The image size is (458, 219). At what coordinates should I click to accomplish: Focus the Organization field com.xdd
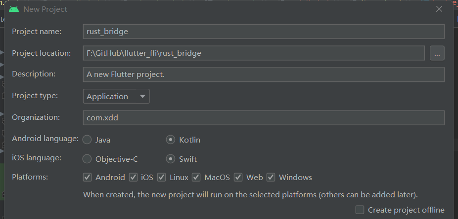pyautogui.click(x=264, y=118)
